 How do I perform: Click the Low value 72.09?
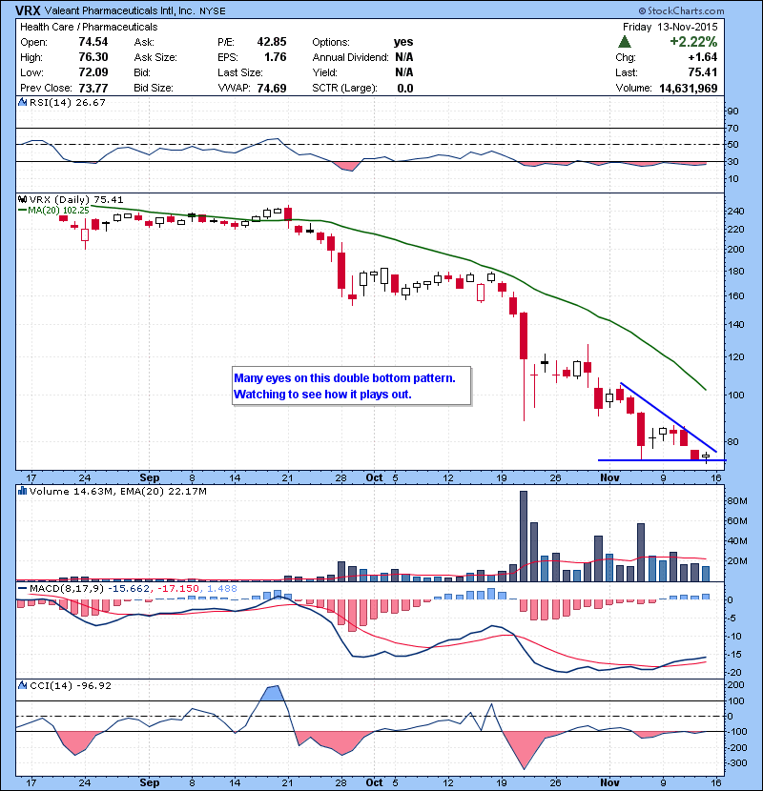tap(93, 72)
